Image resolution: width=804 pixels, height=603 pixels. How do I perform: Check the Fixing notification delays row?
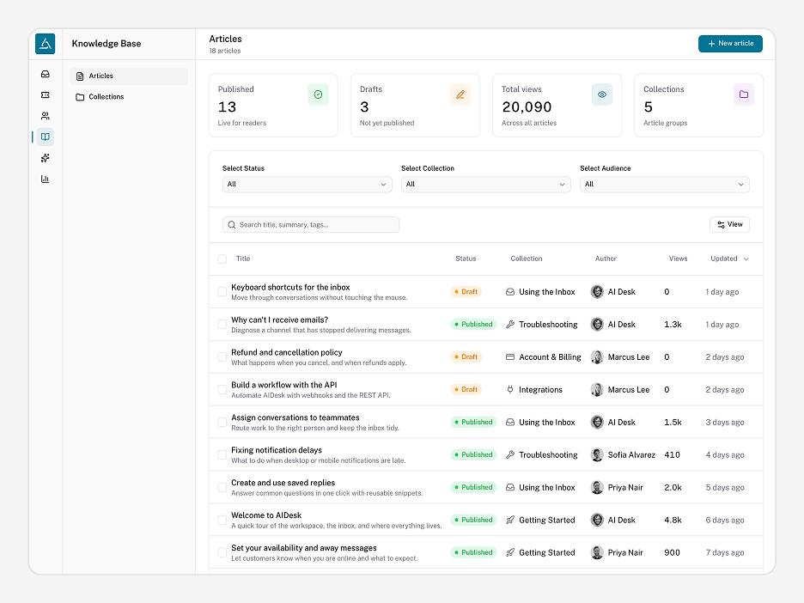click(222, 454)
